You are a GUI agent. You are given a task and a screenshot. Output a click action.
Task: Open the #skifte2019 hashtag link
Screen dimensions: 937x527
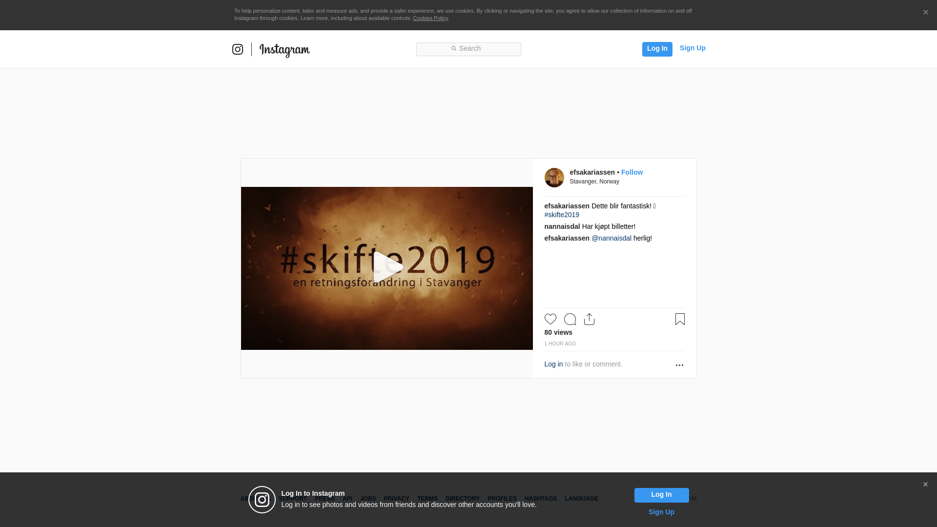point(562,215)
